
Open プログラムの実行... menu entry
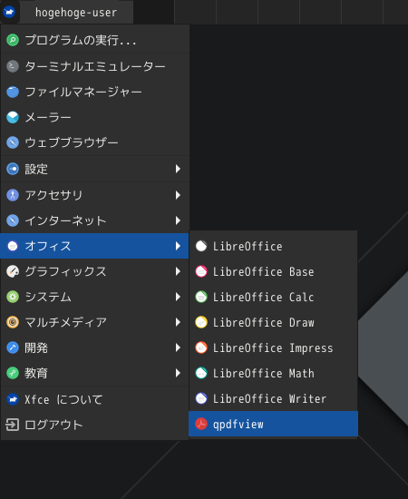[x=95, y=40]
